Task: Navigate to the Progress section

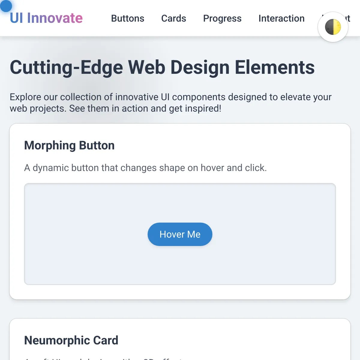Action: tap(222, 19)
